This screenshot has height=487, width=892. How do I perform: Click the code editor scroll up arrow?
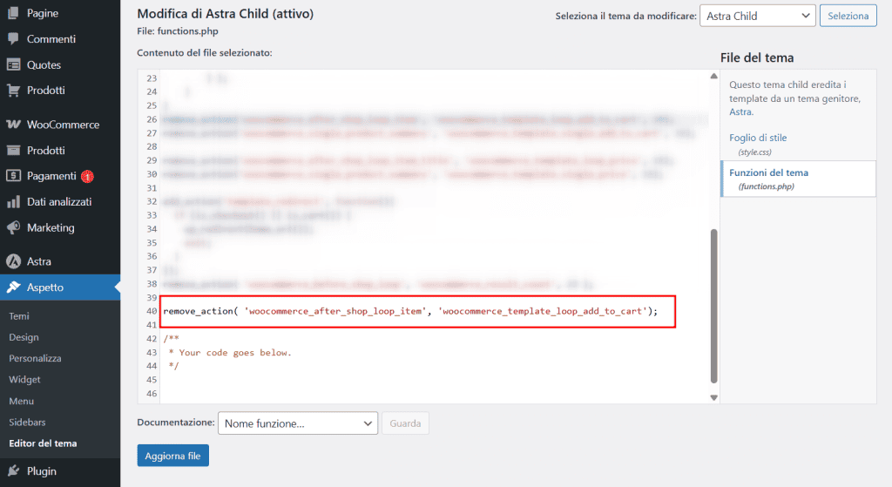[714, 77]
